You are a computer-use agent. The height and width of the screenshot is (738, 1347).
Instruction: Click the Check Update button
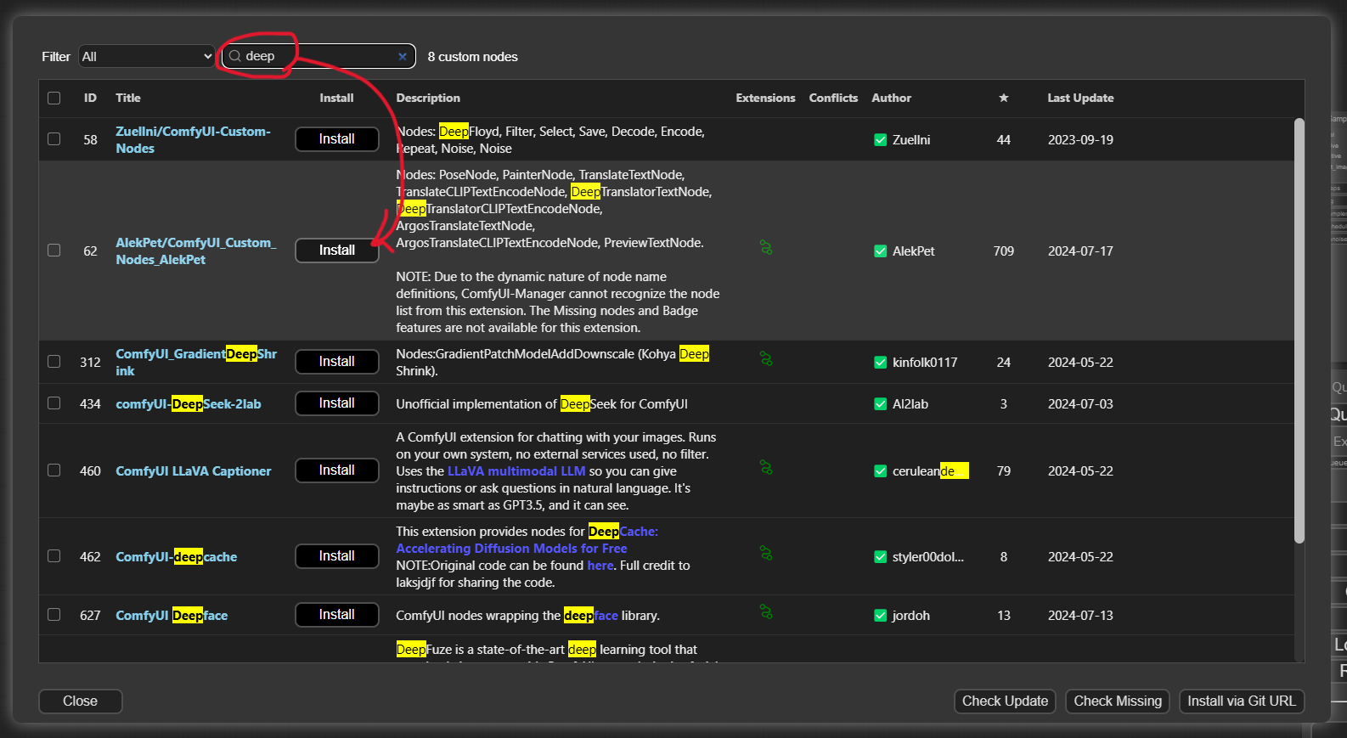pos(1005,701)
